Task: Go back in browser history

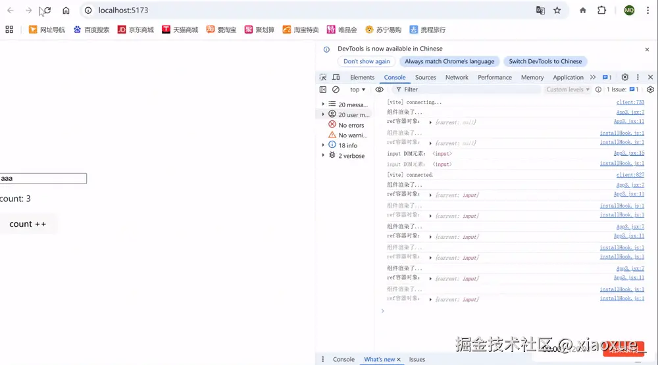Action: point(11,11)
